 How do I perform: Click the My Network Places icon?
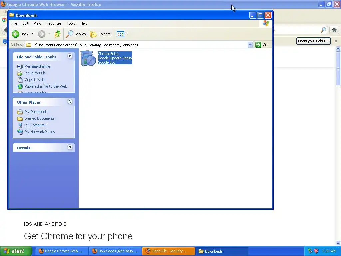(20, 132)
